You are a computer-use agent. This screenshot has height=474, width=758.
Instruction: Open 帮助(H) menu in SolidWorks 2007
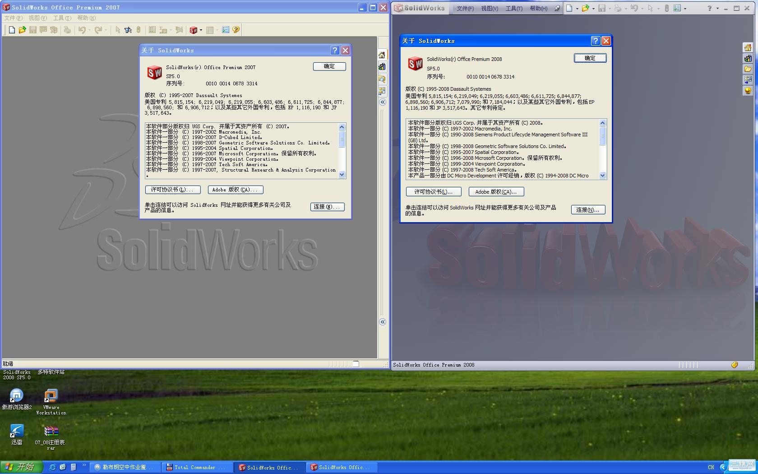point(87,18)
